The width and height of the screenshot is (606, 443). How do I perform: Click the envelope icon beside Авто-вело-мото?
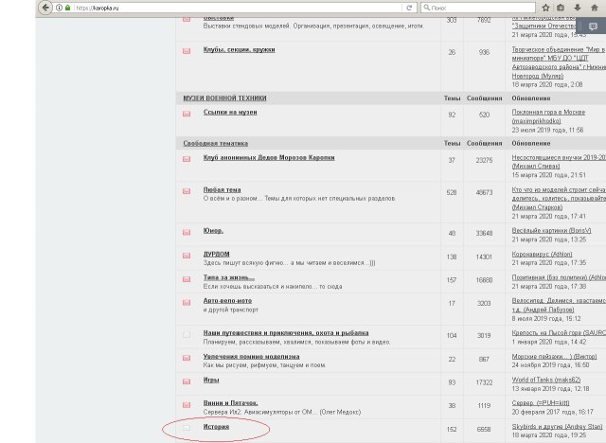[187, 303]
